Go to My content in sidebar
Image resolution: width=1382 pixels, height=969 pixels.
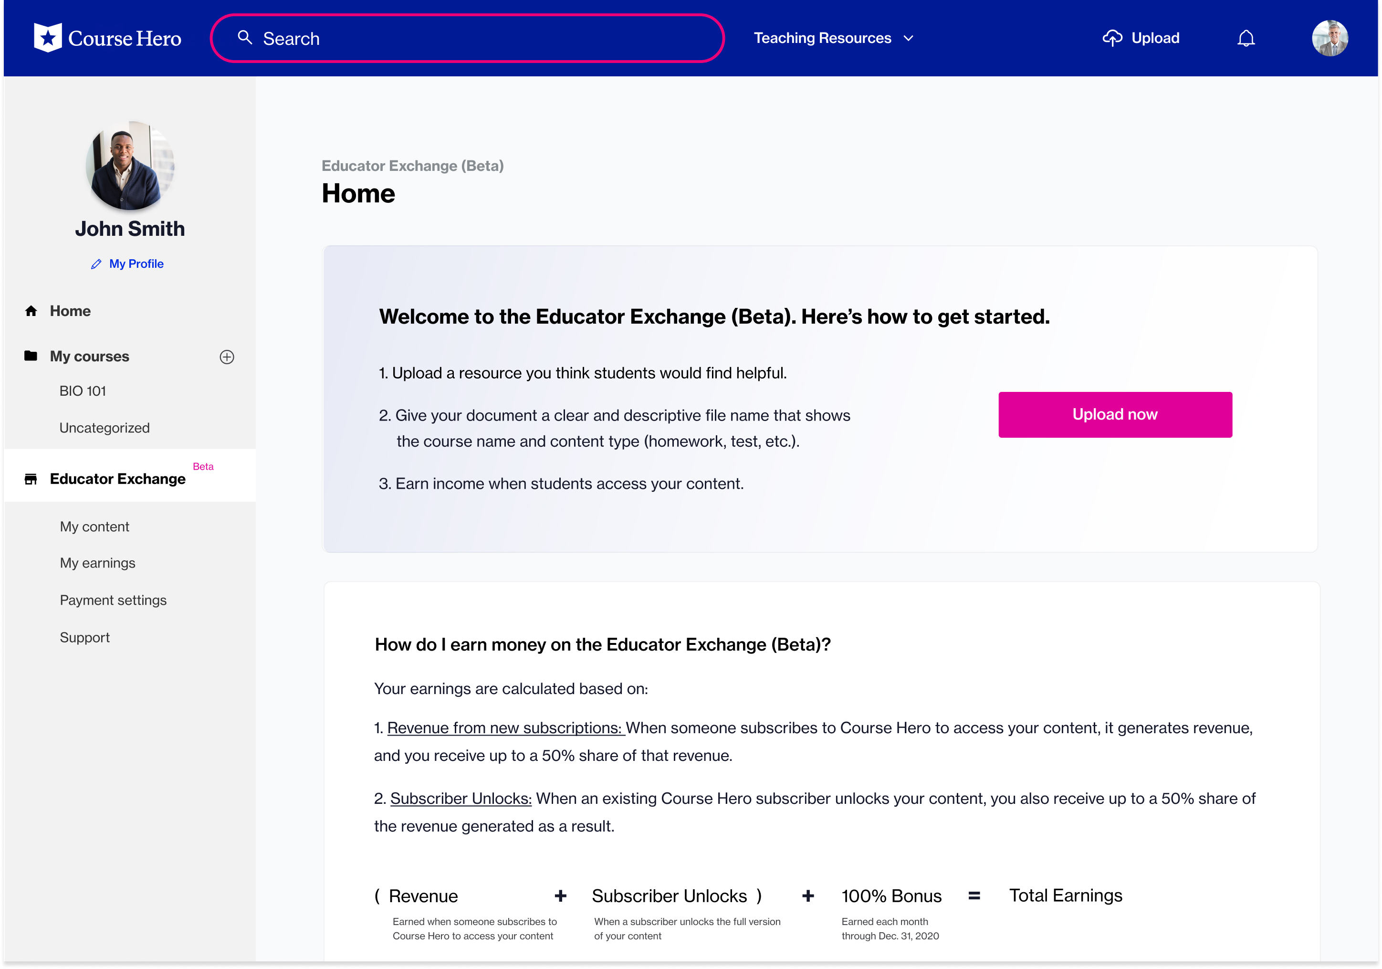click(x=94, y=527)
